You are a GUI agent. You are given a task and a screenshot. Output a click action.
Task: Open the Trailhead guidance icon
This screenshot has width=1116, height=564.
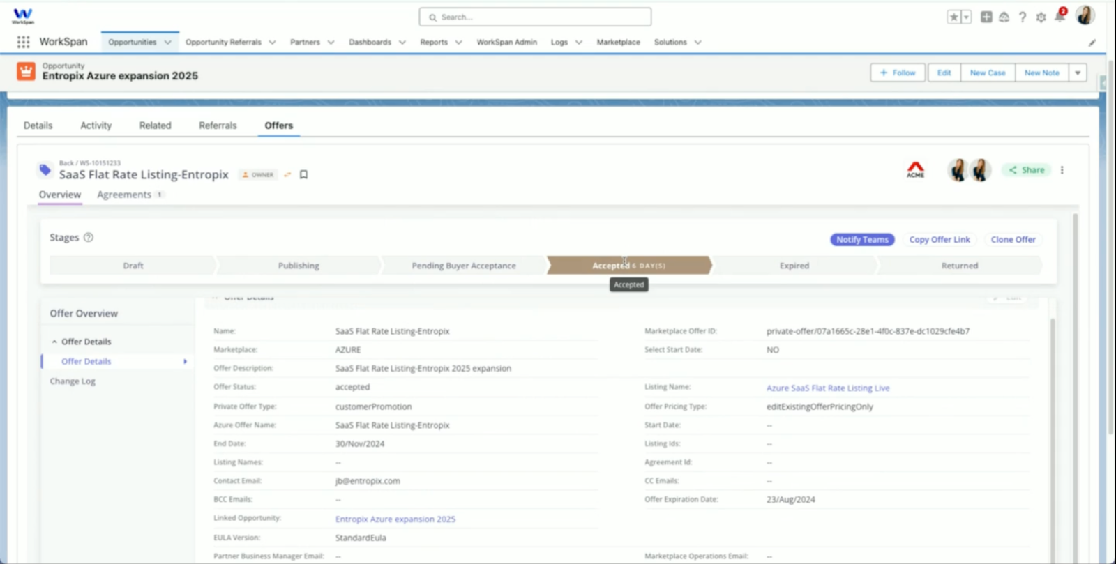tap(1004, 17)
